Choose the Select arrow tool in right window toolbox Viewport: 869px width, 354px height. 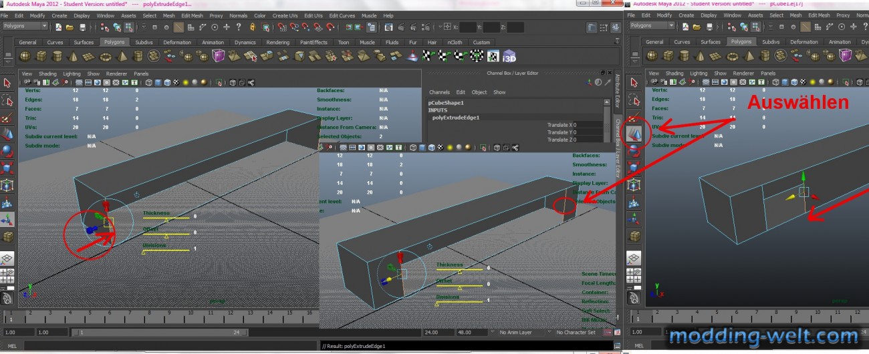pos(633,83)
